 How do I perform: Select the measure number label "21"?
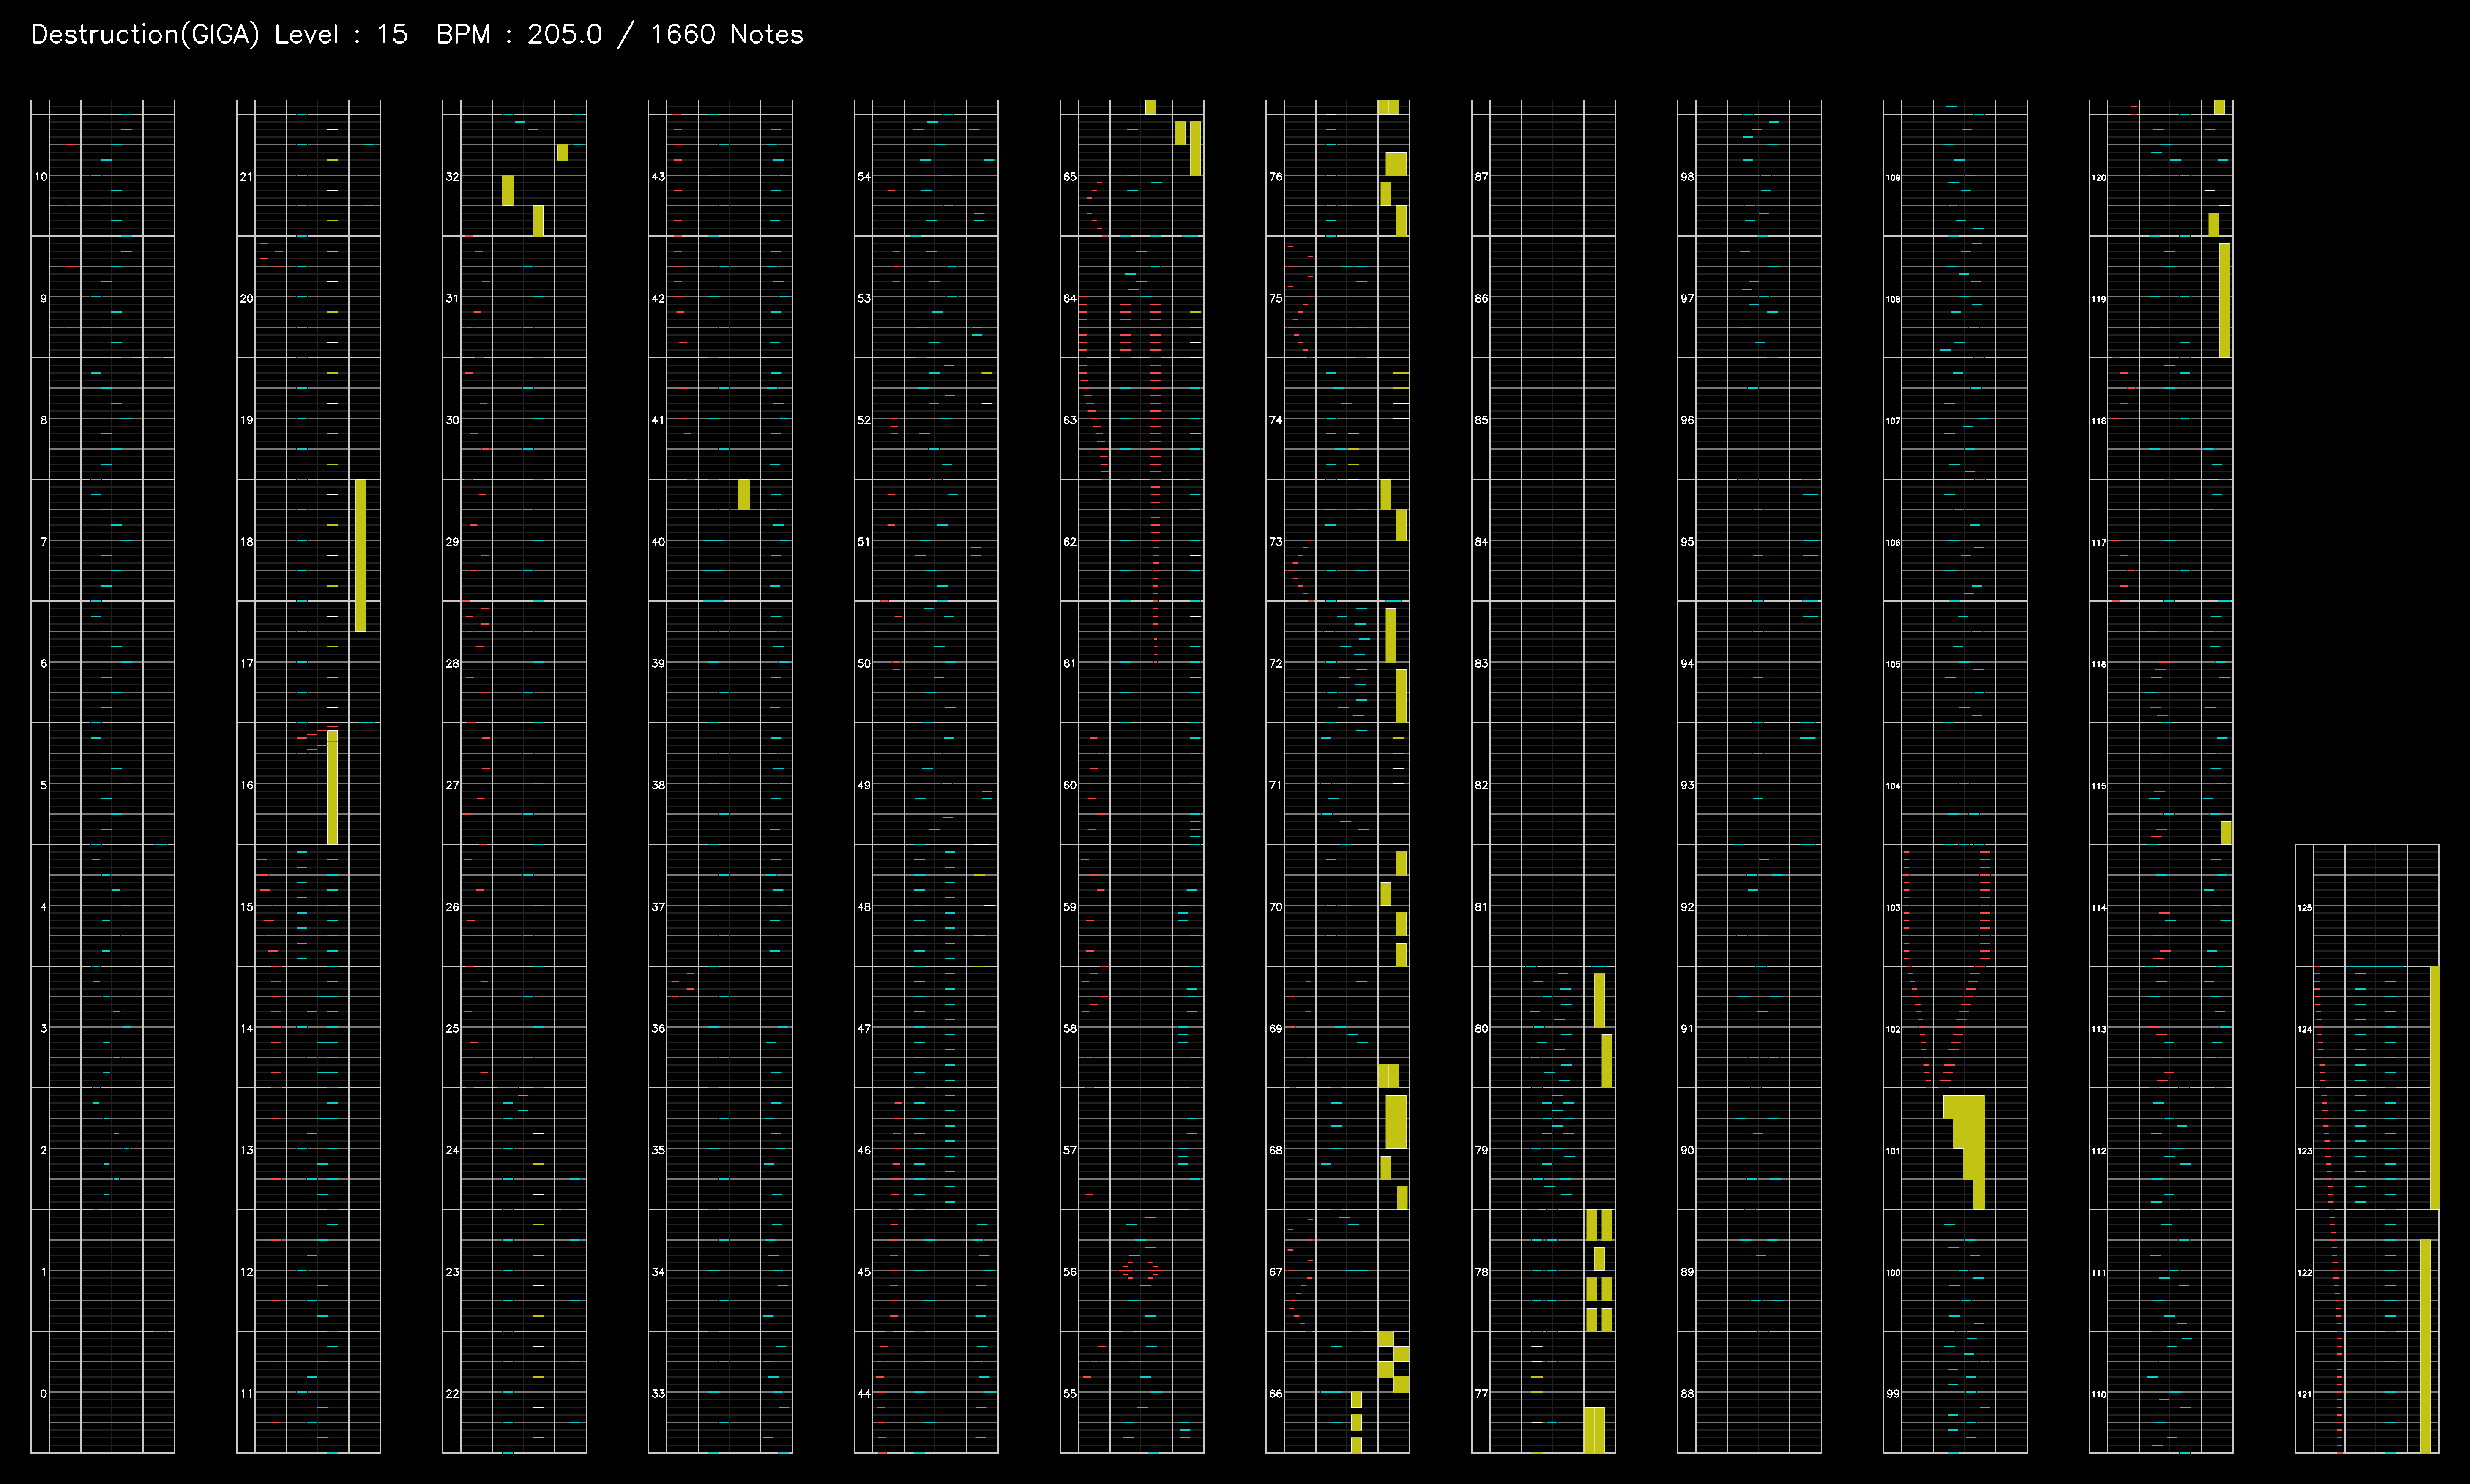coord(247,177)
